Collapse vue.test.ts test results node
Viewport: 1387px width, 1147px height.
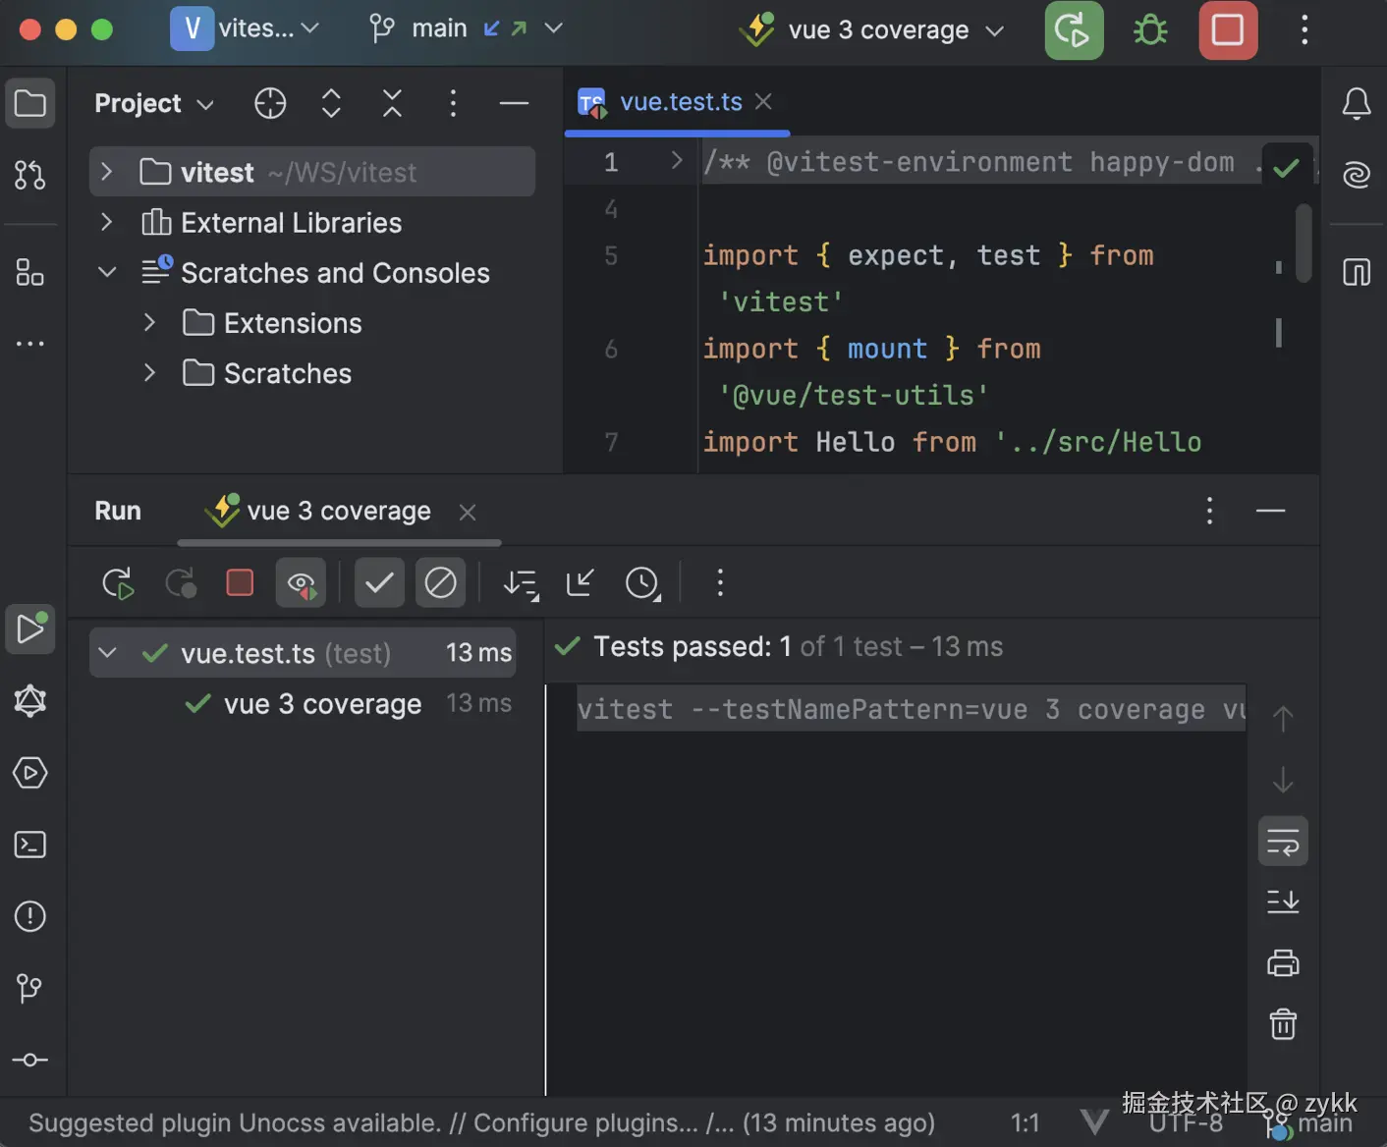107,654
